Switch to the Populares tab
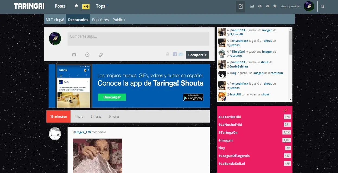 click(100, 20)
